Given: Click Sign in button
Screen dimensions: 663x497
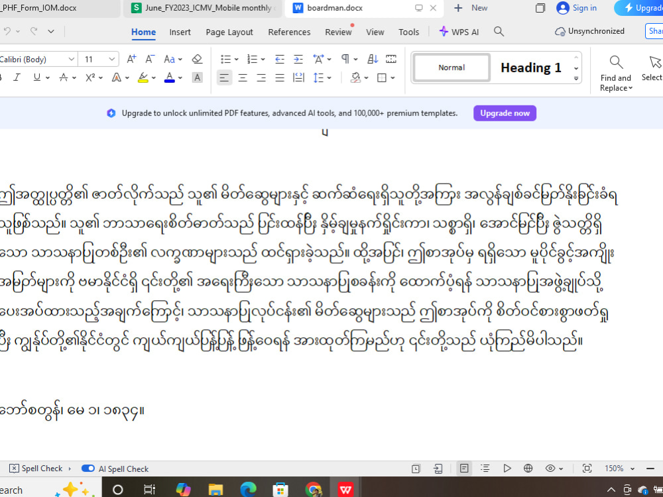Looking at the screenshot, I should click(576, 8).
